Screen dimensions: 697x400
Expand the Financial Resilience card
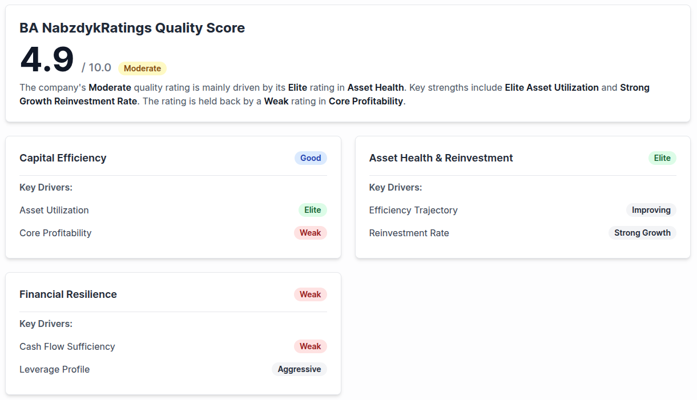pos(68,294)
